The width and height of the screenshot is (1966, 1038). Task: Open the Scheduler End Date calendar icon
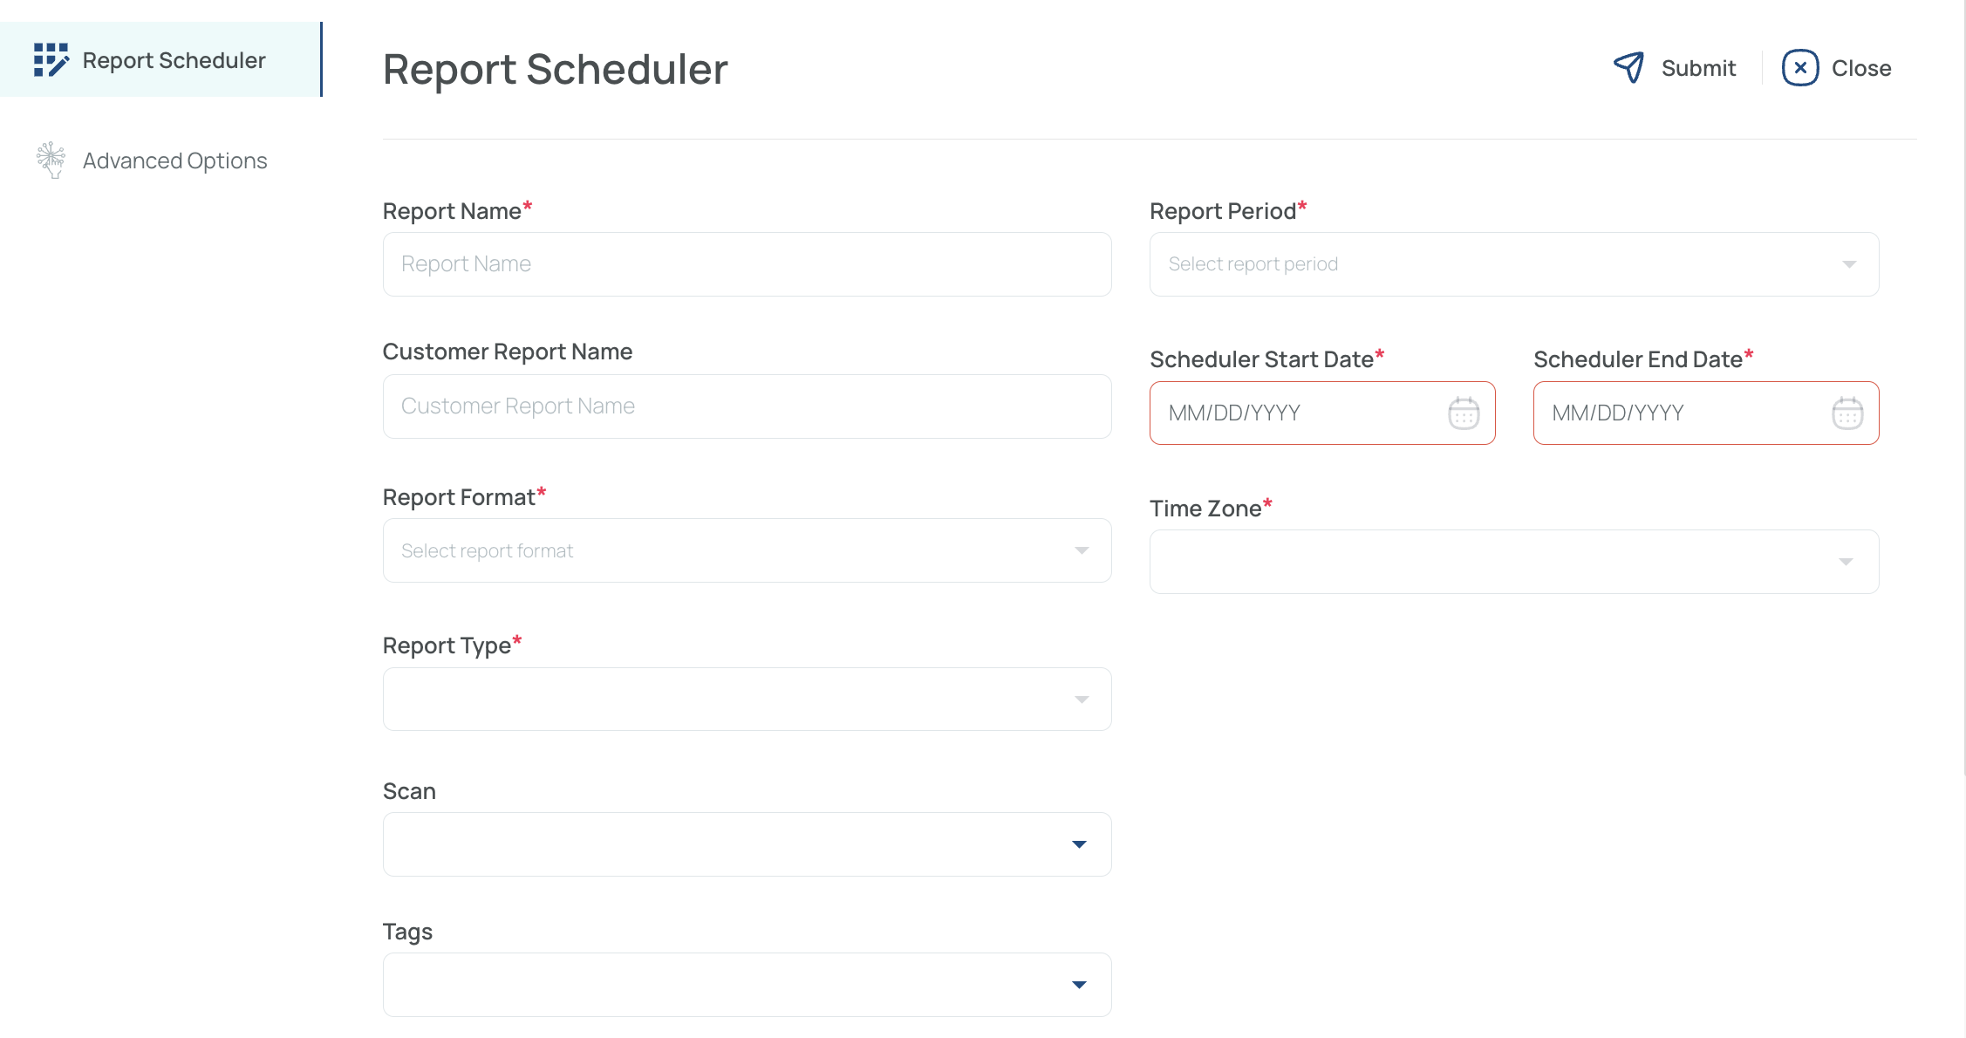[1847, 413]
